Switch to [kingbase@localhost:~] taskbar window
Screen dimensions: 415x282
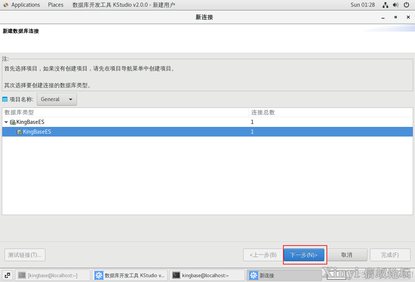tap(53, 275)
